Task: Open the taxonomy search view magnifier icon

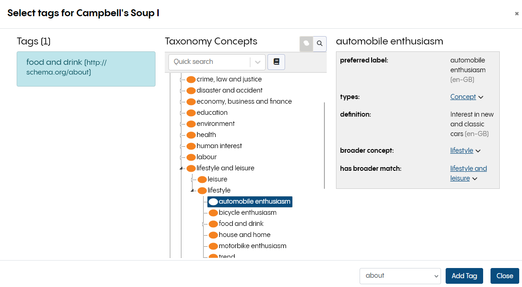Action: (x=320, y=44)
